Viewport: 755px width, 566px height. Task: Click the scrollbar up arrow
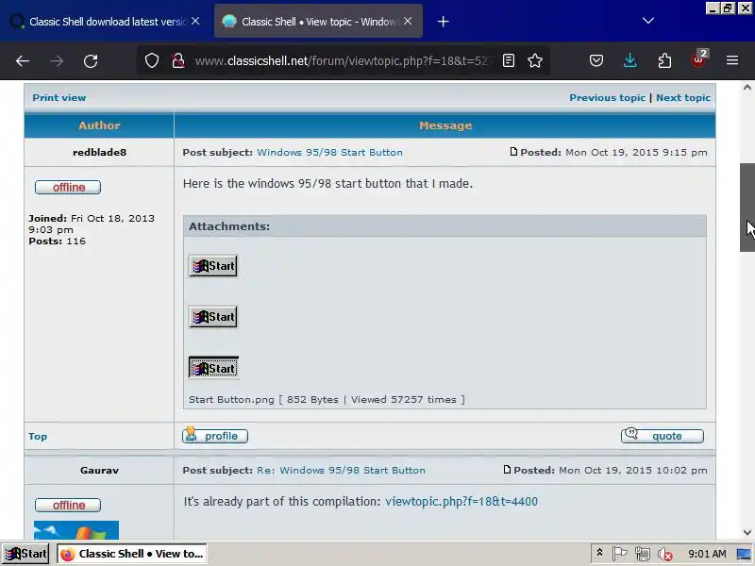pos(747,88)
